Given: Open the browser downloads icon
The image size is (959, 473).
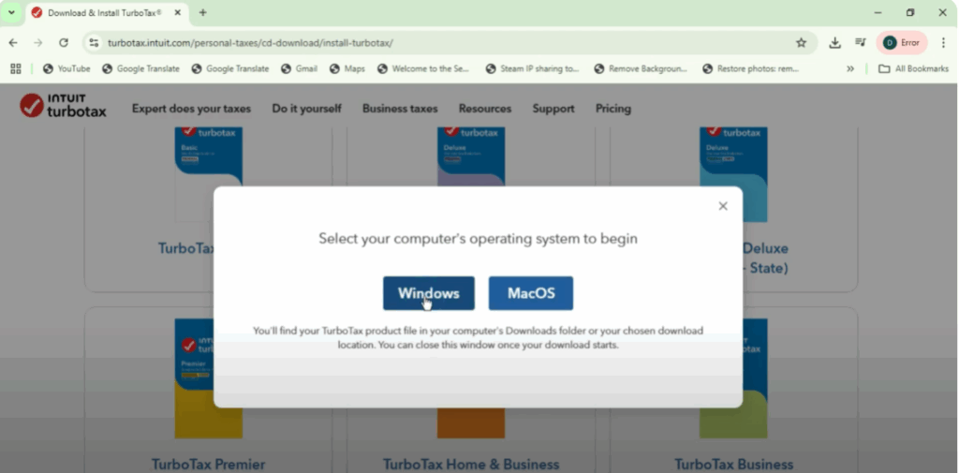Looking at the screenshot, I should click(x=834, y=43).
